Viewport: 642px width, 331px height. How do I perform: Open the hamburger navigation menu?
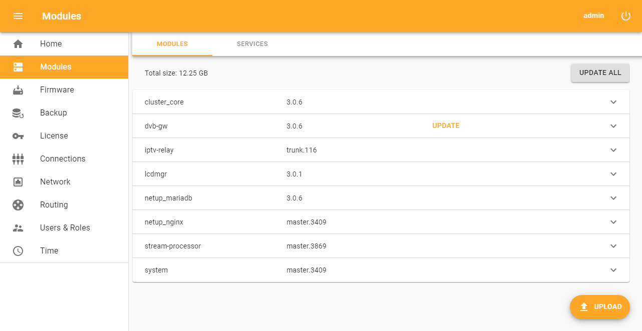click(18, 16)
